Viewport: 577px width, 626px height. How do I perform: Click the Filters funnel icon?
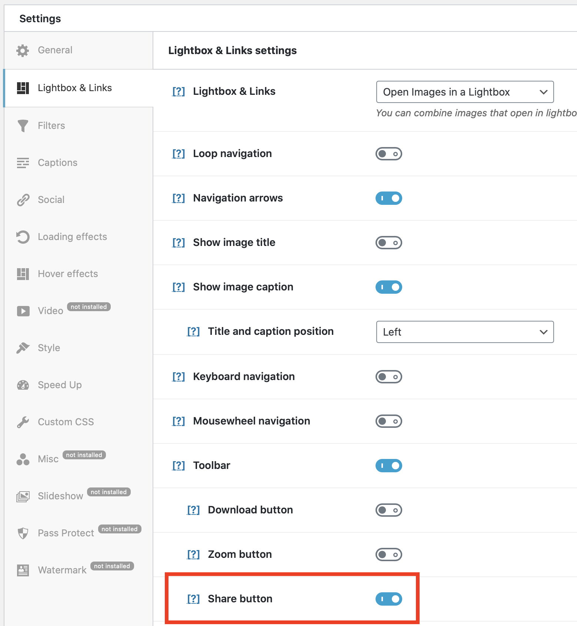(23, 126)
